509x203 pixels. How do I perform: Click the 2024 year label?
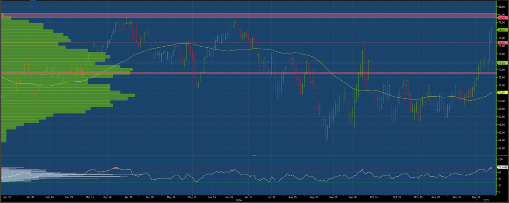click(239, 201)
